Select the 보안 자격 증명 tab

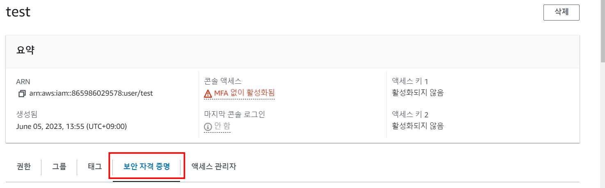click(x=147, y=167)
